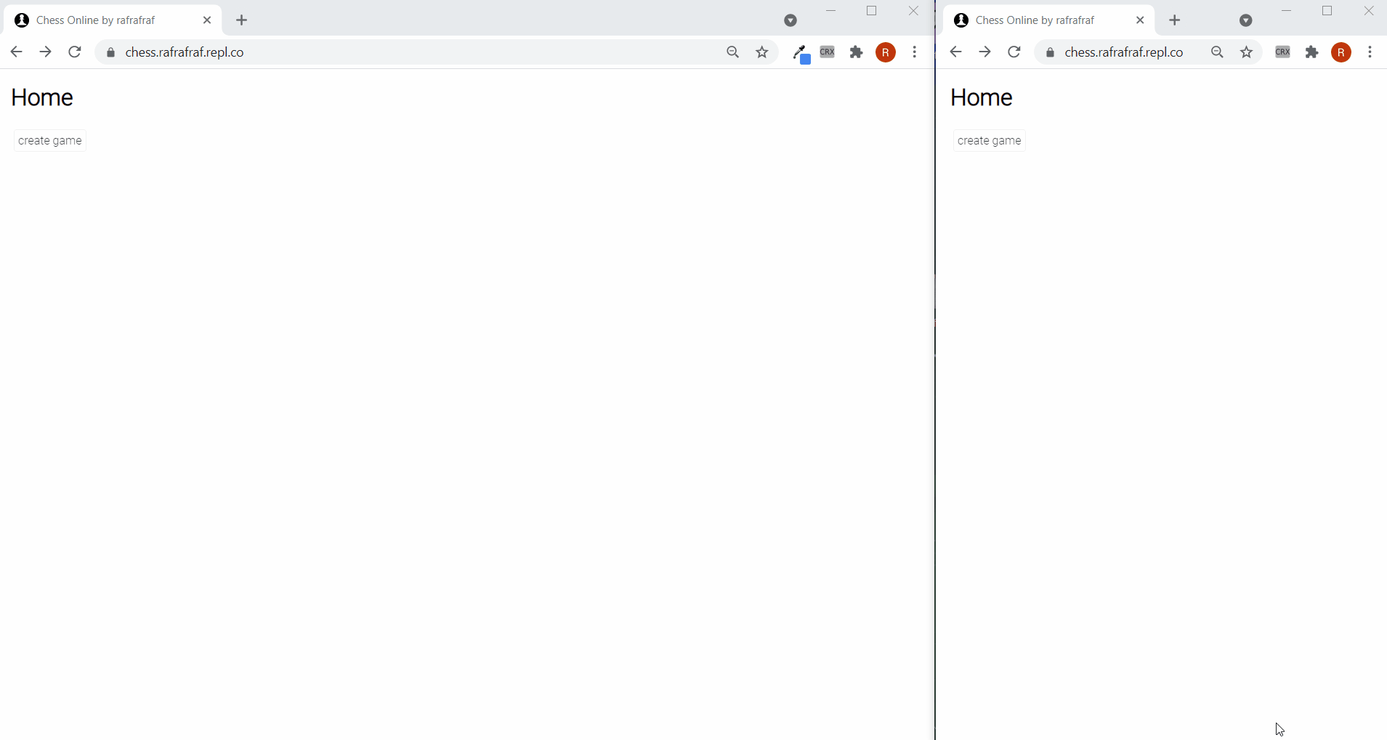Open the Extensions puzzle-piece menu
The width and height of the screenshot is (1387, 740).
point(857,52)
